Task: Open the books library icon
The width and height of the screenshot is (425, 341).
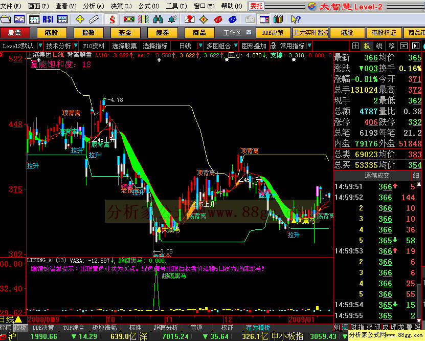Action: (278, 19)
